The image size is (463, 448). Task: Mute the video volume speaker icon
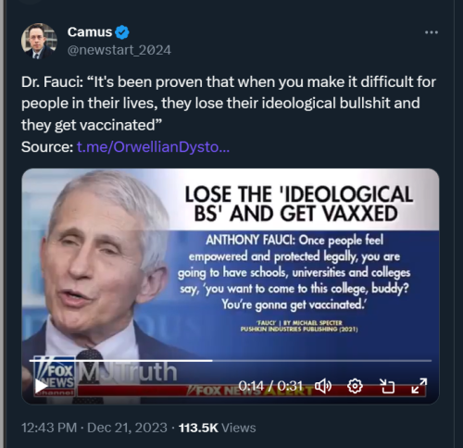click(323, 386)
